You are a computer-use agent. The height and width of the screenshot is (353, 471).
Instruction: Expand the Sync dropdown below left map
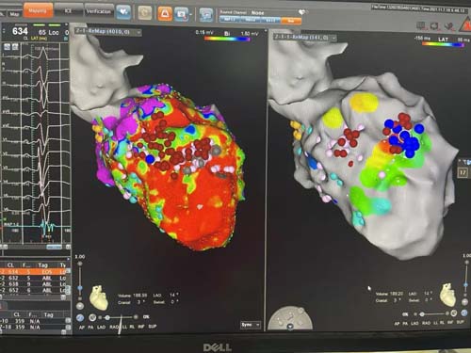point(251,325)
